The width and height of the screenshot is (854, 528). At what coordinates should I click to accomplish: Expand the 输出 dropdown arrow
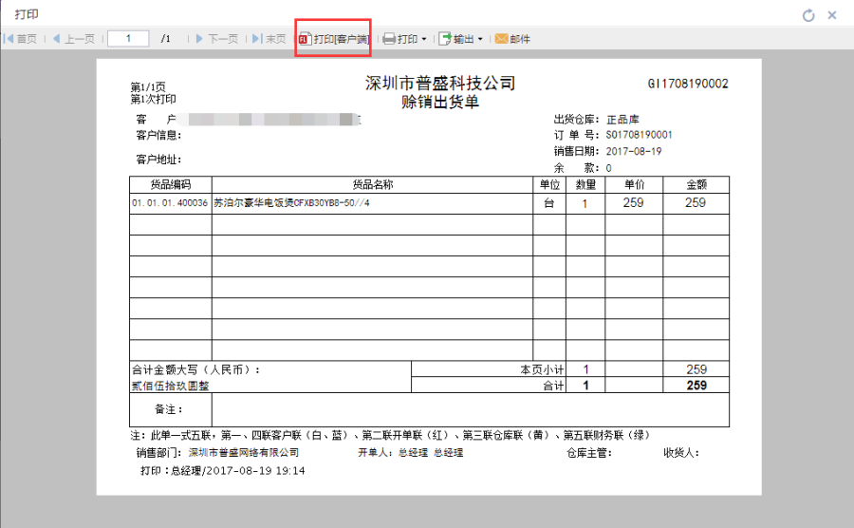pyautogui.click(x=480, y=39)
